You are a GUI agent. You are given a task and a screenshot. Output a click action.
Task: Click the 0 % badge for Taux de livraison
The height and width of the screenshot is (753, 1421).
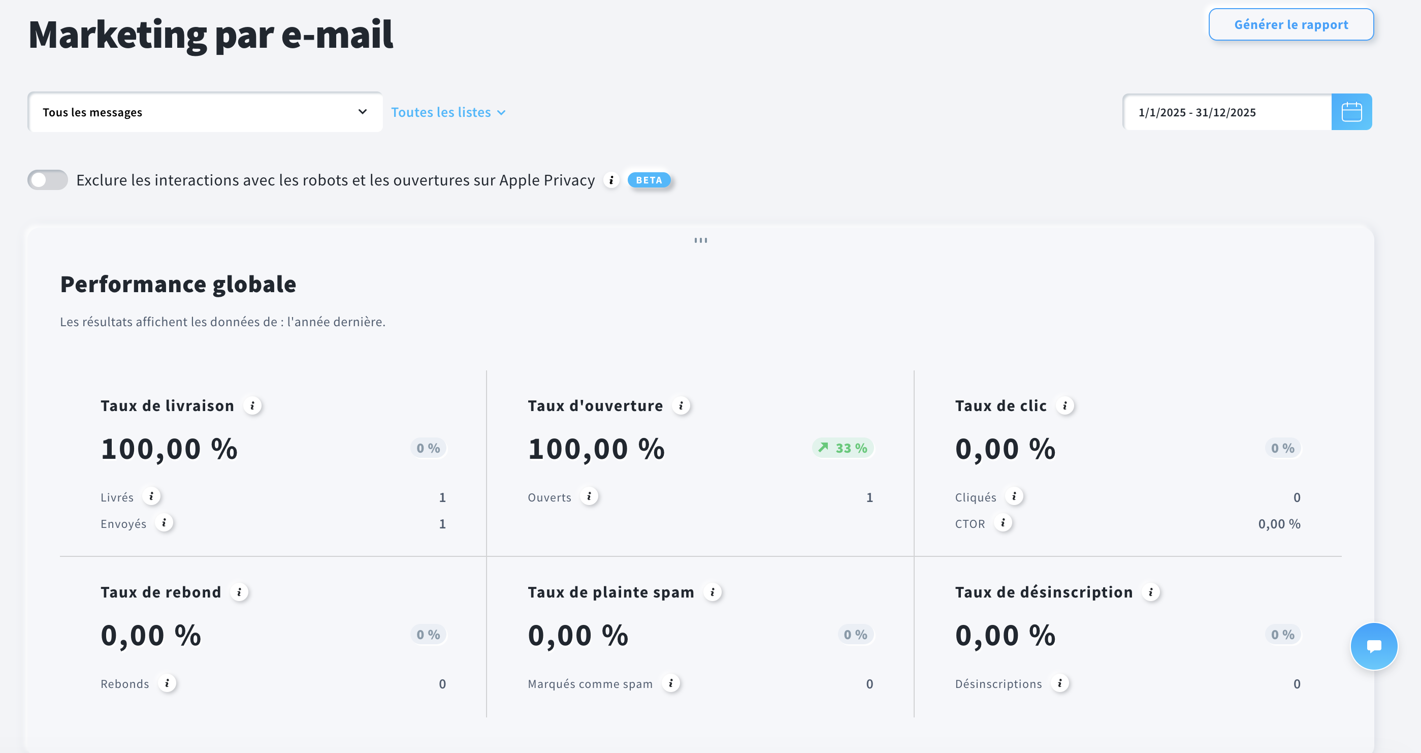tap(428, 448)
